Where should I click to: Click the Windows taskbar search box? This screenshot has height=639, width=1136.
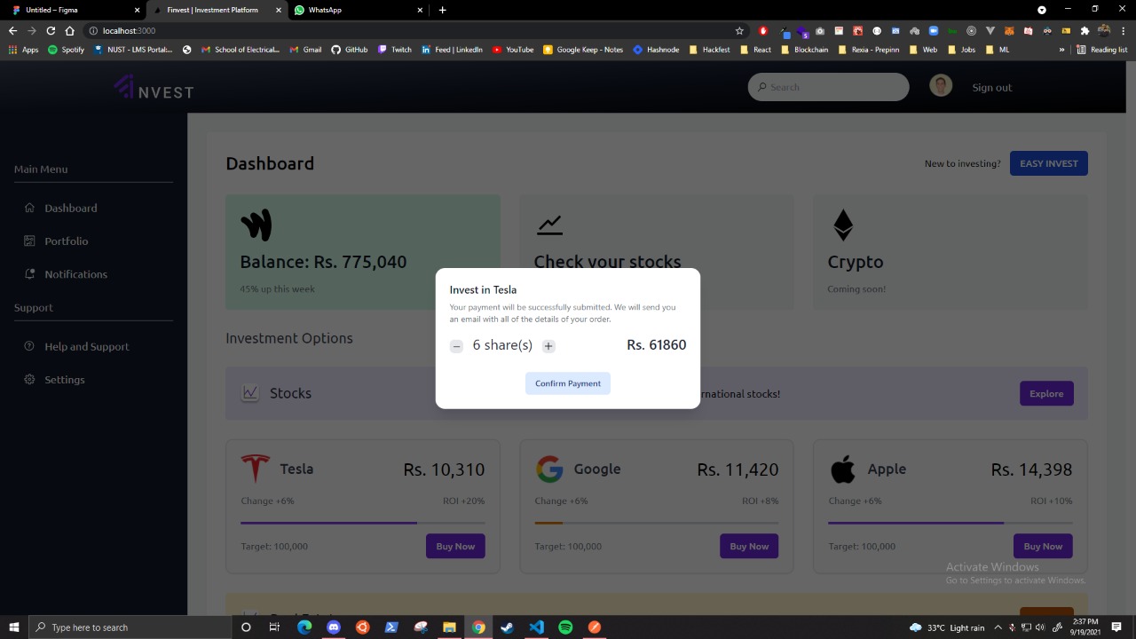click(129, 627)
